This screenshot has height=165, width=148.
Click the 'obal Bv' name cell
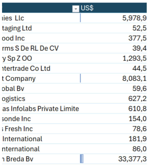tap(41, 88)
